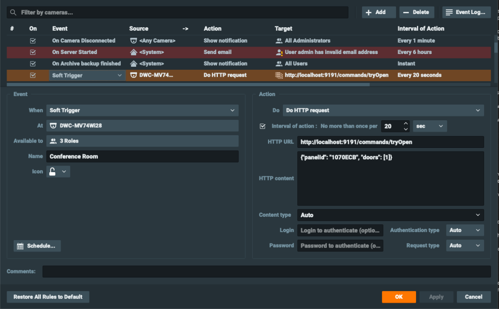Confirm with the OK button
Image resolution: width=499 pixels, height=309 pixels.
point(399,297)
